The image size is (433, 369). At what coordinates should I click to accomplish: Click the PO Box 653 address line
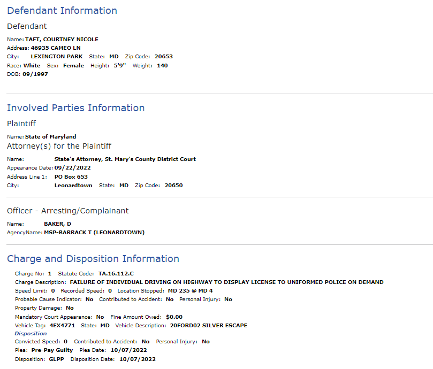(71, 176)
